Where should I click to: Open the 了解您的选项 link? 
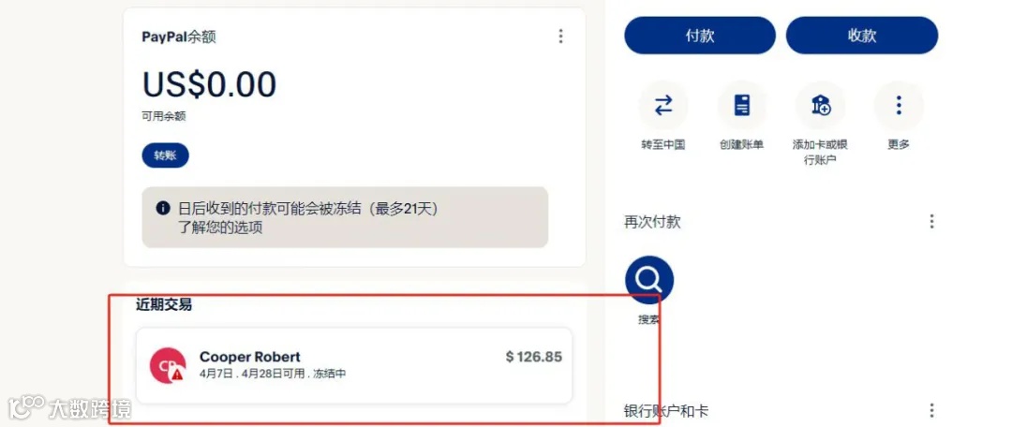[220, 227]
